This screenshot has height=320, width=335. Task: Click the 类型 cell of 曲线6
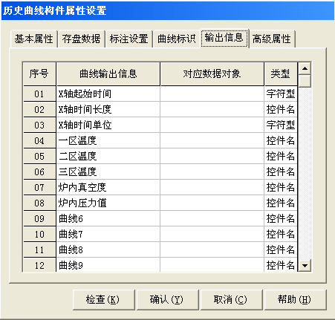(x=281, y=218)
